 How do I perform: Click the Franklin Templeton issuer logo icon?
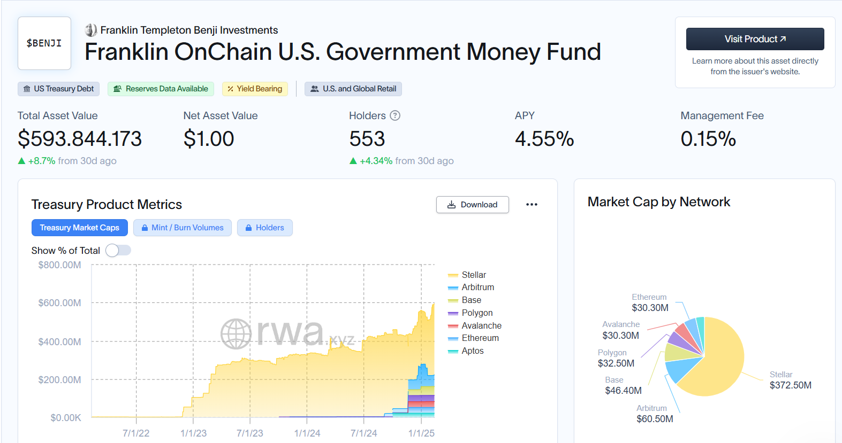pyautogui.click(x=91, y=30)
